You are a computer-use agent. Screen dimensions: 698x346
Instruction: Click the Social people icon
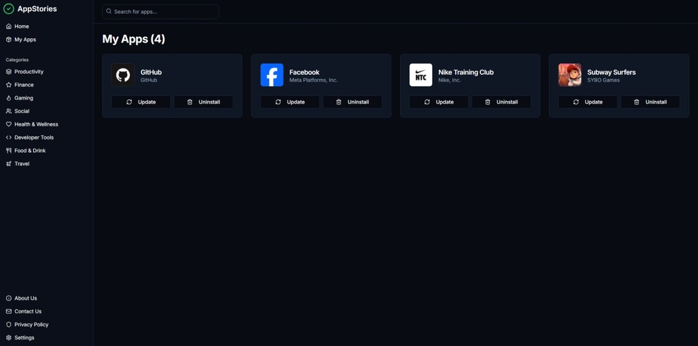click(8, 111)
